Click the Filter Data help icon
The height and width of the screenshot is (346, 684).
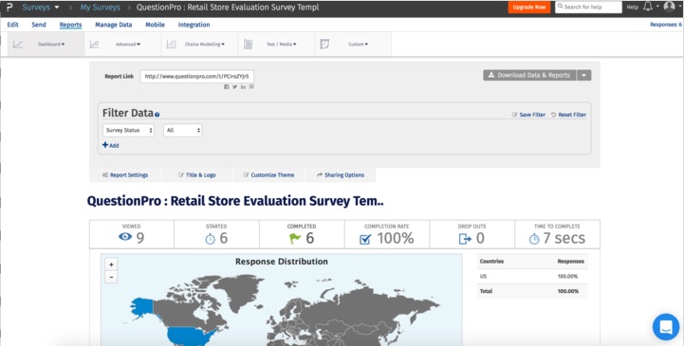point(157,115)
